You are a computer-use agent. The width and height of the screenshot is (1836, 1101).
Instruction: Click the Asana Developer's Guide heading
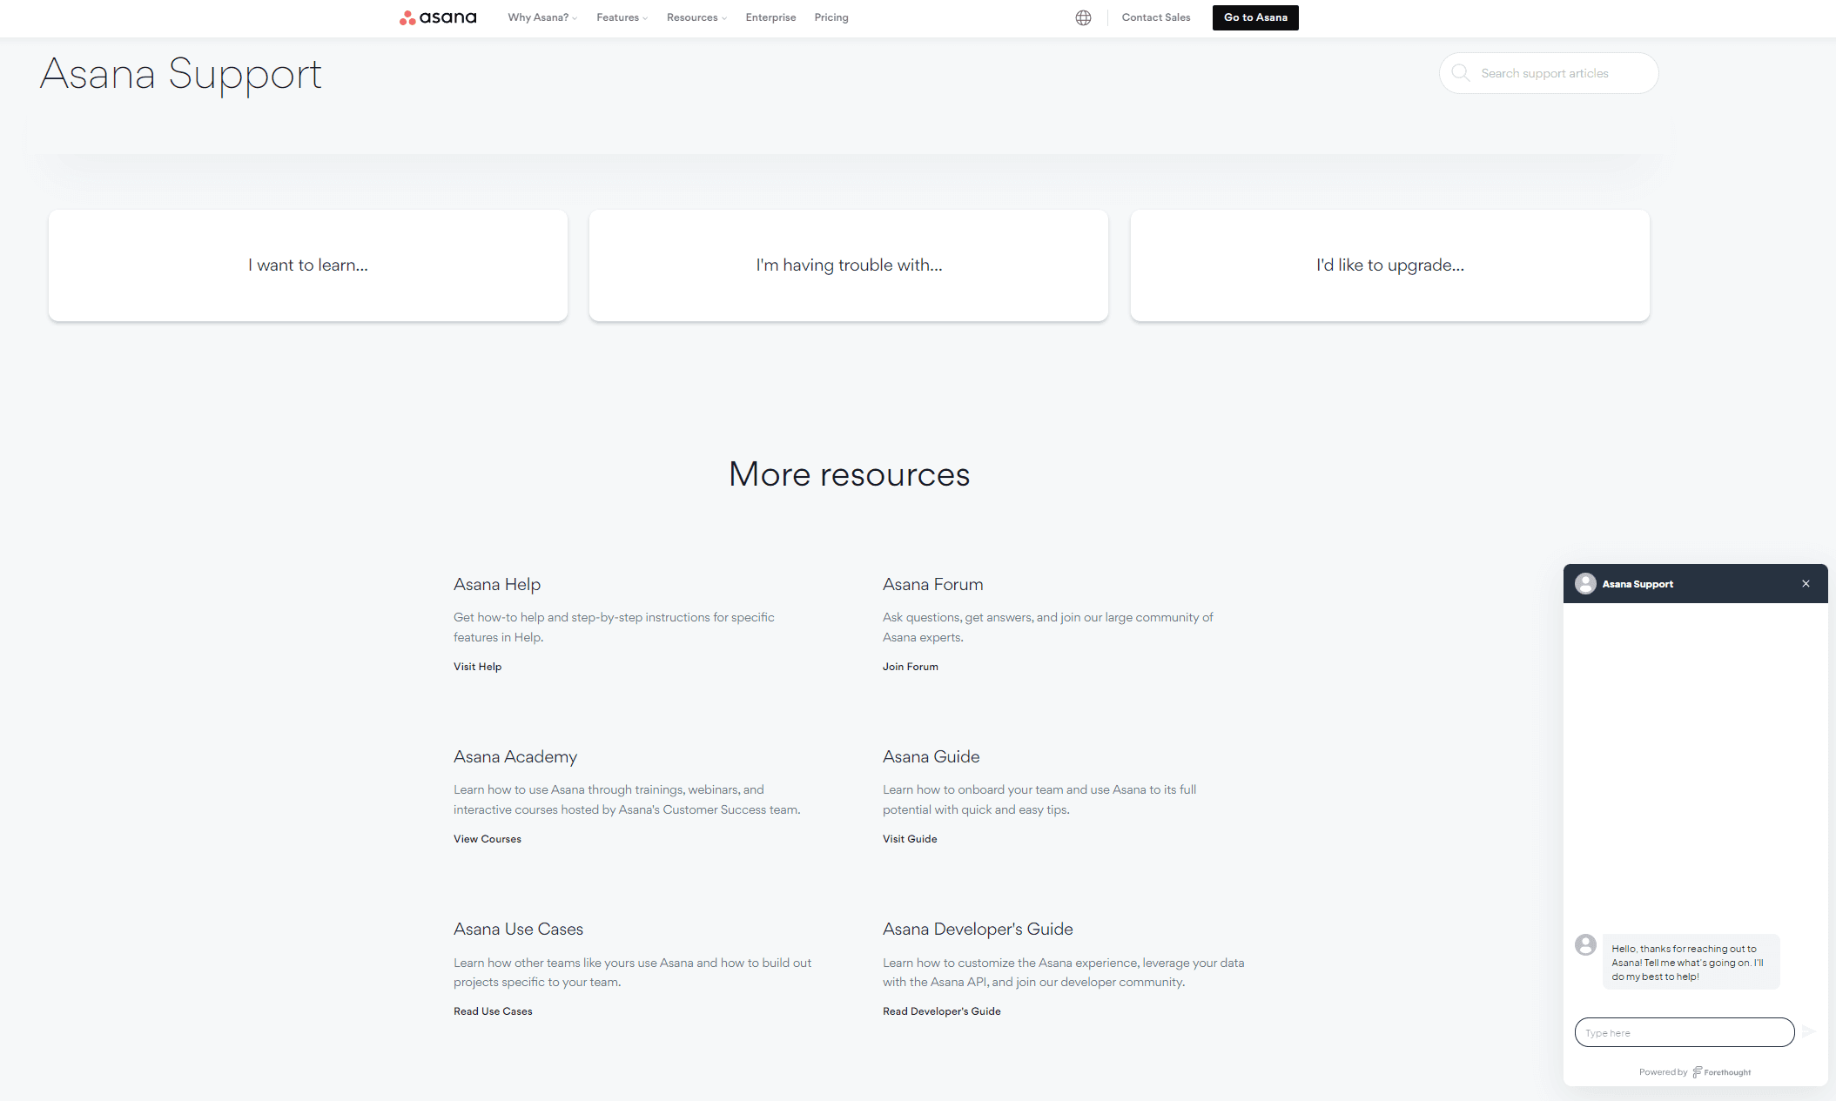click(x=978, y=930)
